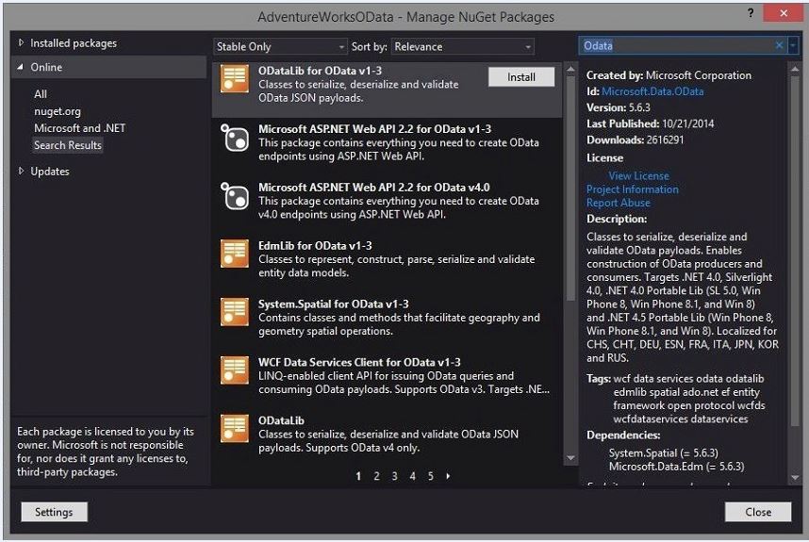Click the package list scroll down arrow
The width and height of the screenshot is (809, 542).
coord(570,458)
